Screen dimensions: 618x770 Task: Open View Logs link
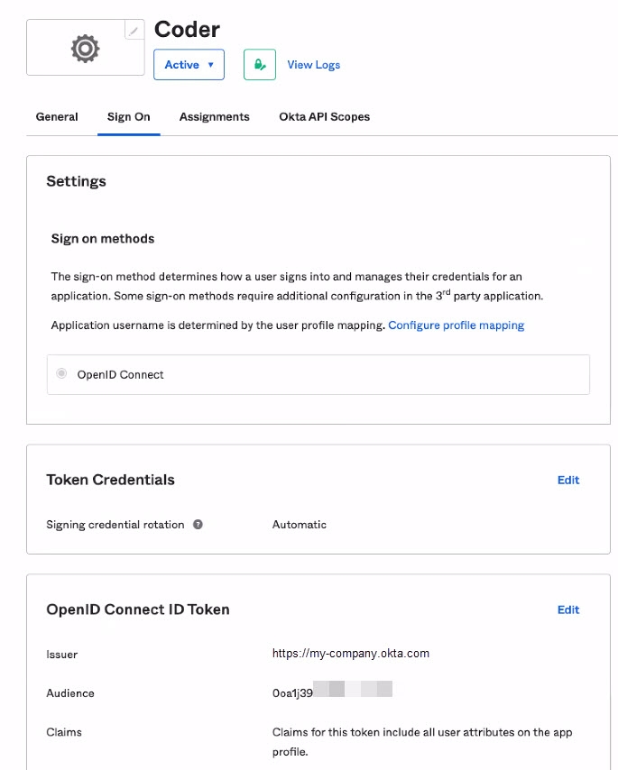[313, 65]
